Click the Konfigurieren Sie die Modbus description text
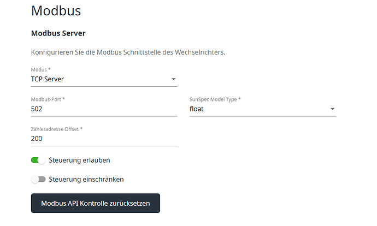Viewport: 377px width, 226px height. tap(128, 52)
